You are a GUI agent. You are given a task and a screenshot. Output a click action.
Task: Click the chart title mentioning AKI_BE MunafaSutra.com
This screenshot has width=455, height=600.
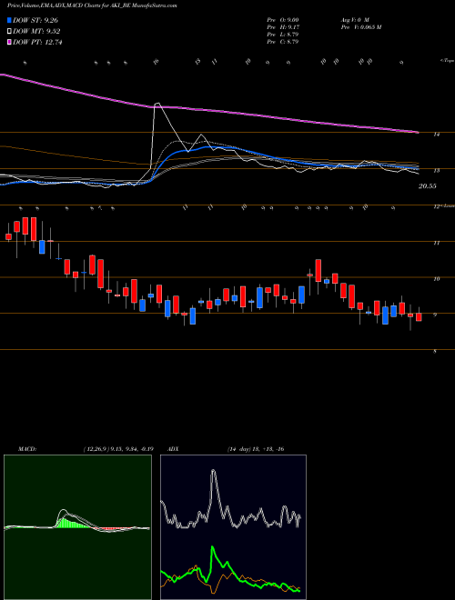(x=92, y=6)
